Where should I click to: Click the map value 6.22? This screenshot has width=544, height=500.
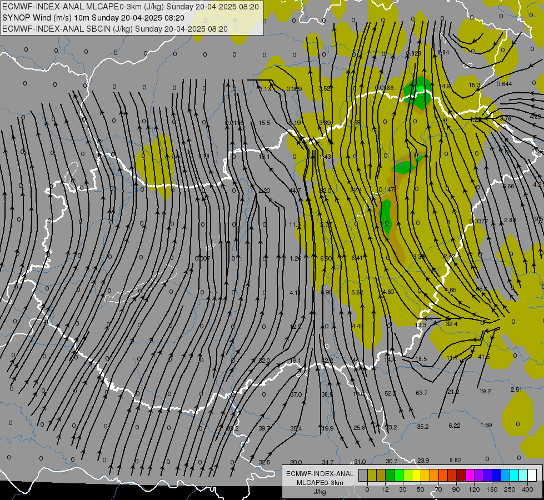pyautogui.click(x=454, y=426)
